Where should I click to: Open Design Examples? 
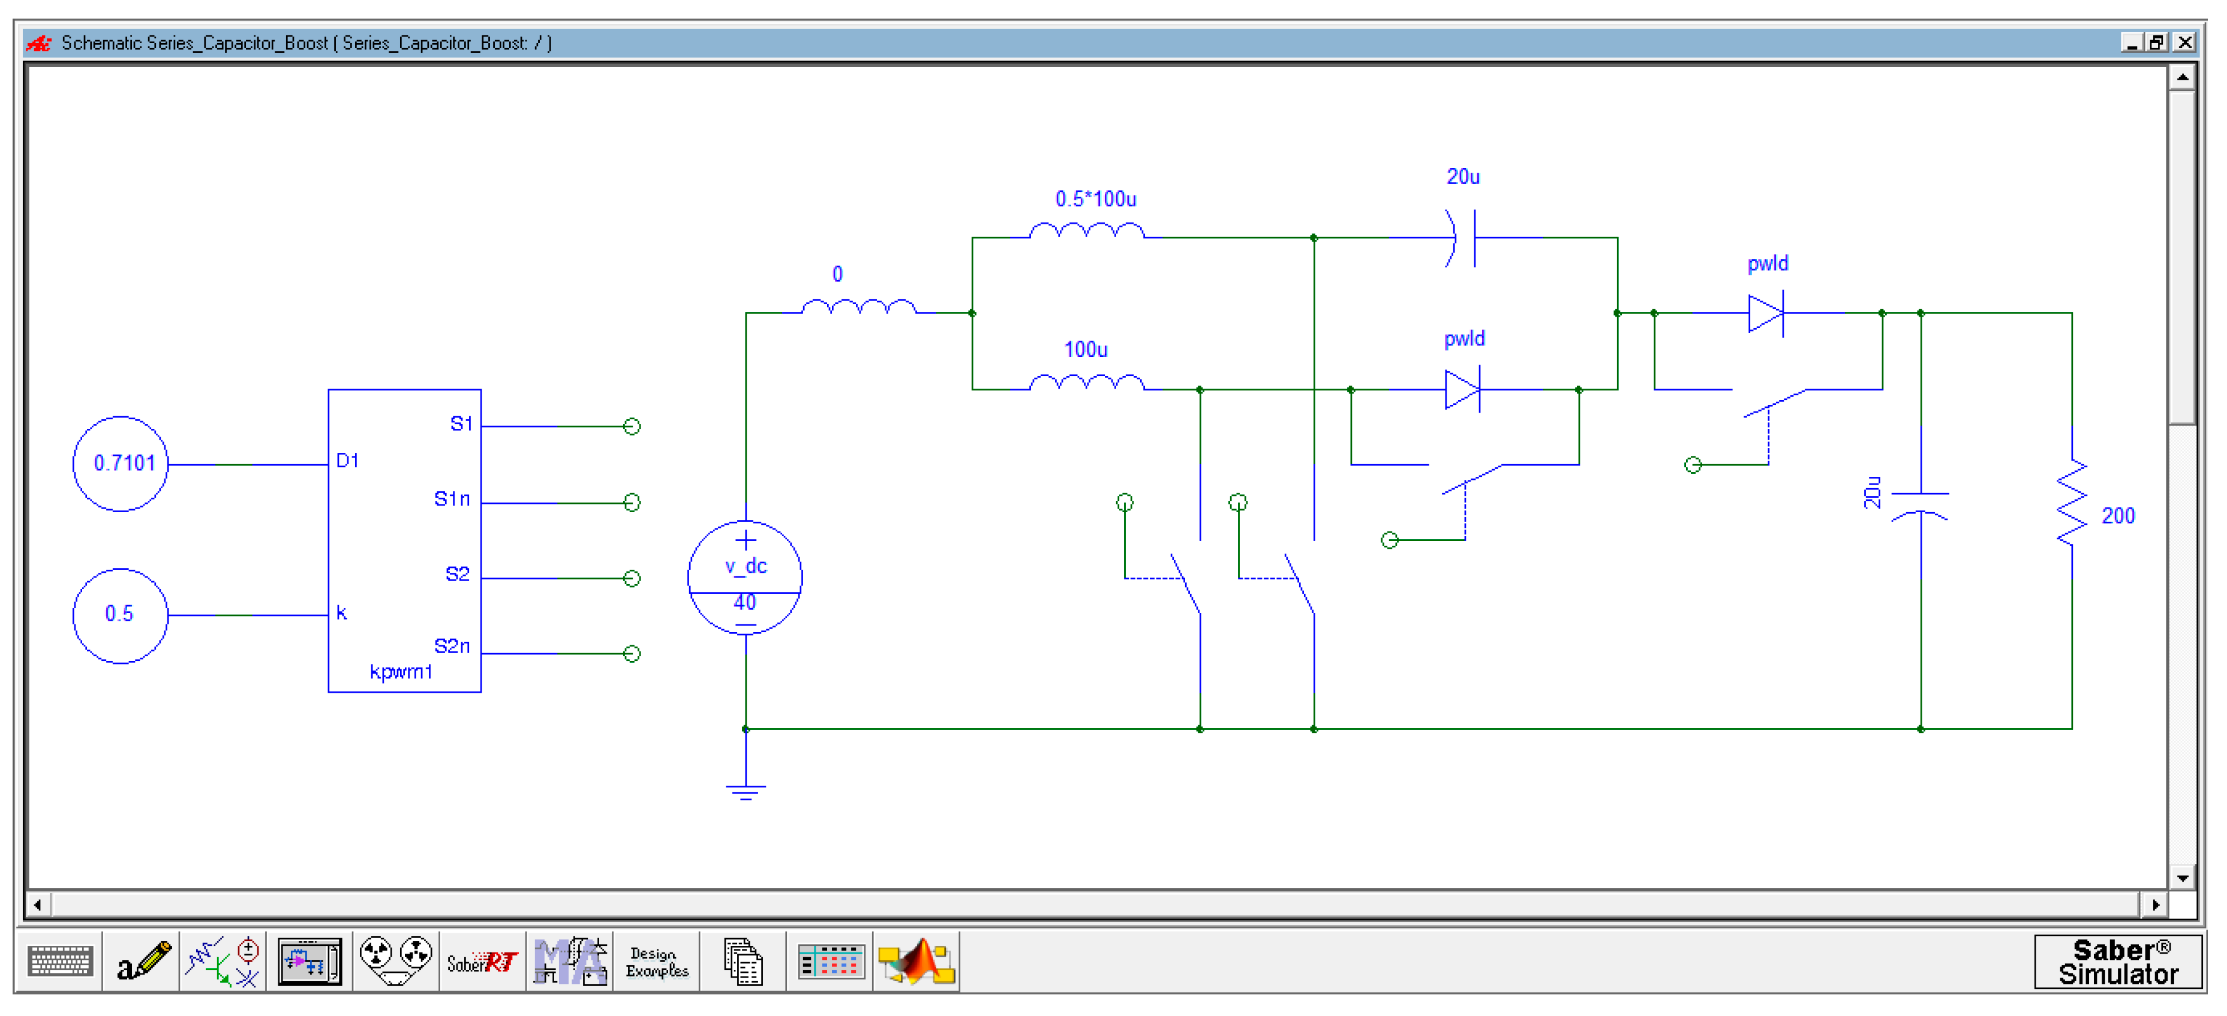click(x=656, y=961)
